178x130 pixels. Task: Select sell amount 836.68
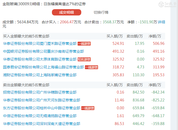point(138,100)
